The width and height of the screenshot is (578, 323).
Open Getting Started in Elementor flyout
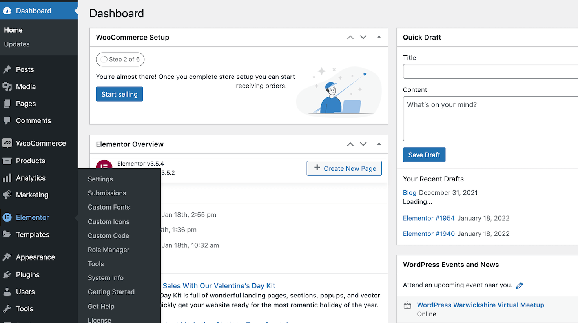111,292
